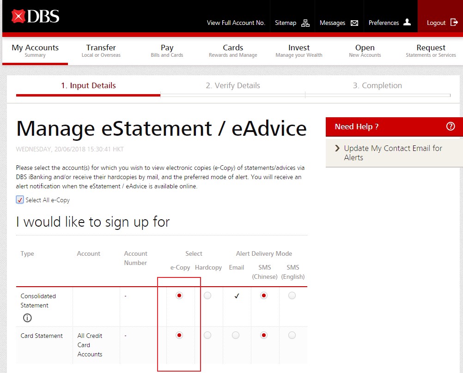463x373 pixels.
Task: Uncheck Select All e-Copy checkbox
Action: pyautogui.click(x=20, y=200)
